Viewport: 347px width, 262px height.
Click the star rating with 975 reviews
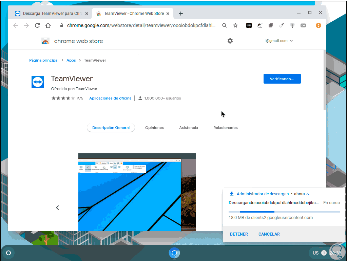[67, 98]
